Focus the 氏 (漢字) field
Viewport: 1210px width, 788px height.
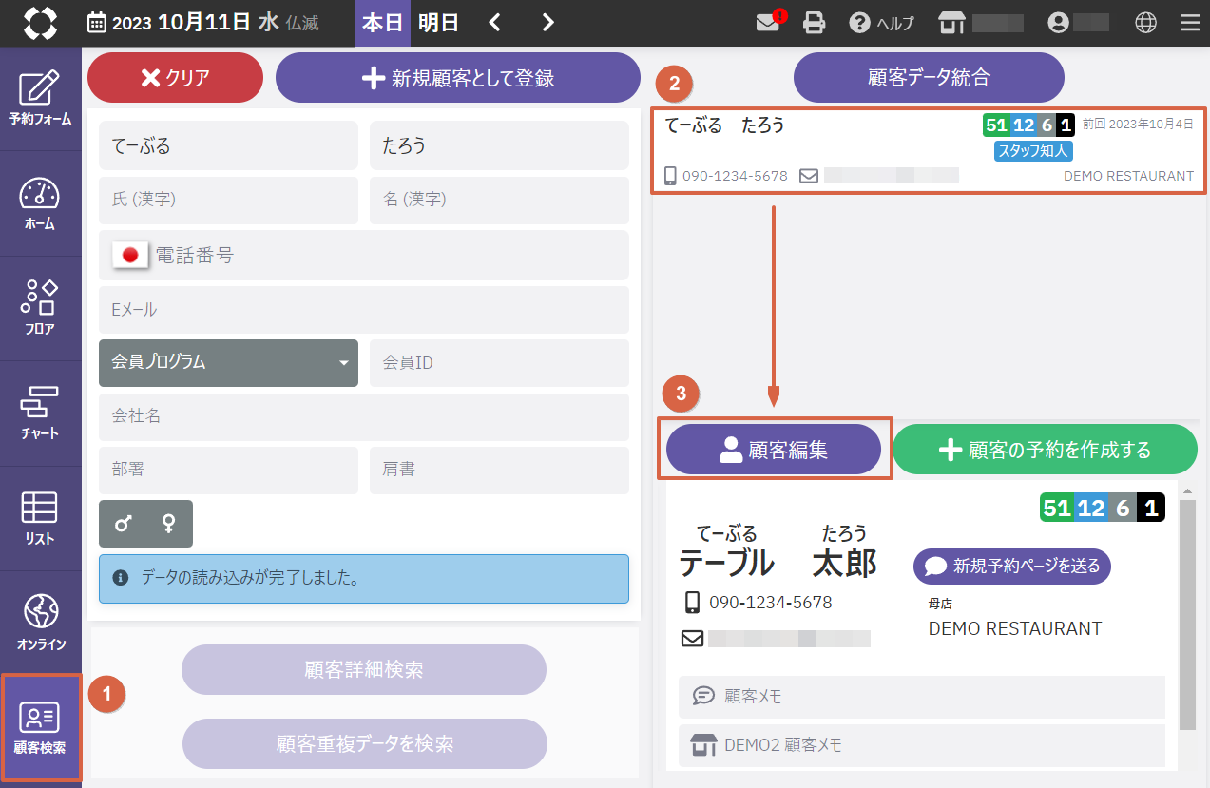[228, 200]
